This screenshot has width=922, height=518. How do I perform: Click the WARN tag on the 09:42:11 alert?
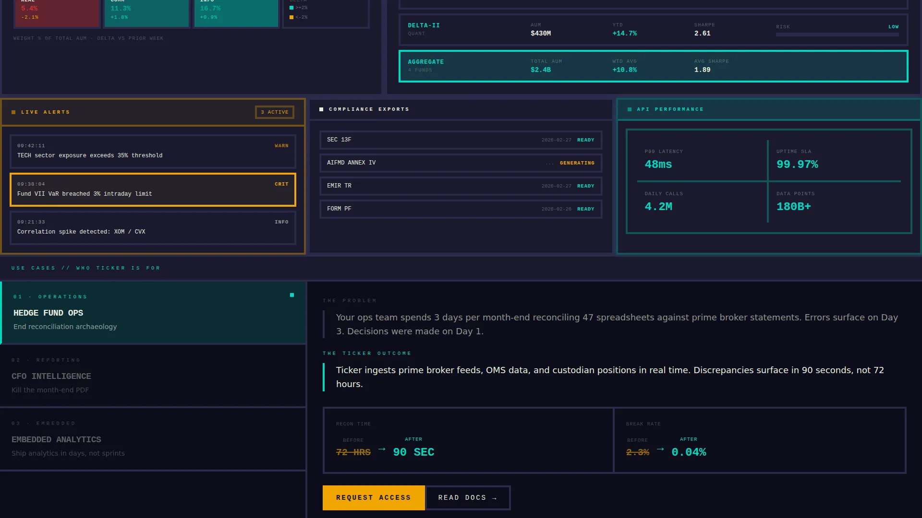[x=281, y=146]
